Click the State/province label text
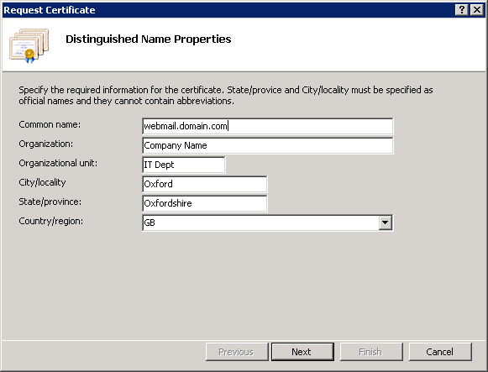488x372 pixels. 50,202
